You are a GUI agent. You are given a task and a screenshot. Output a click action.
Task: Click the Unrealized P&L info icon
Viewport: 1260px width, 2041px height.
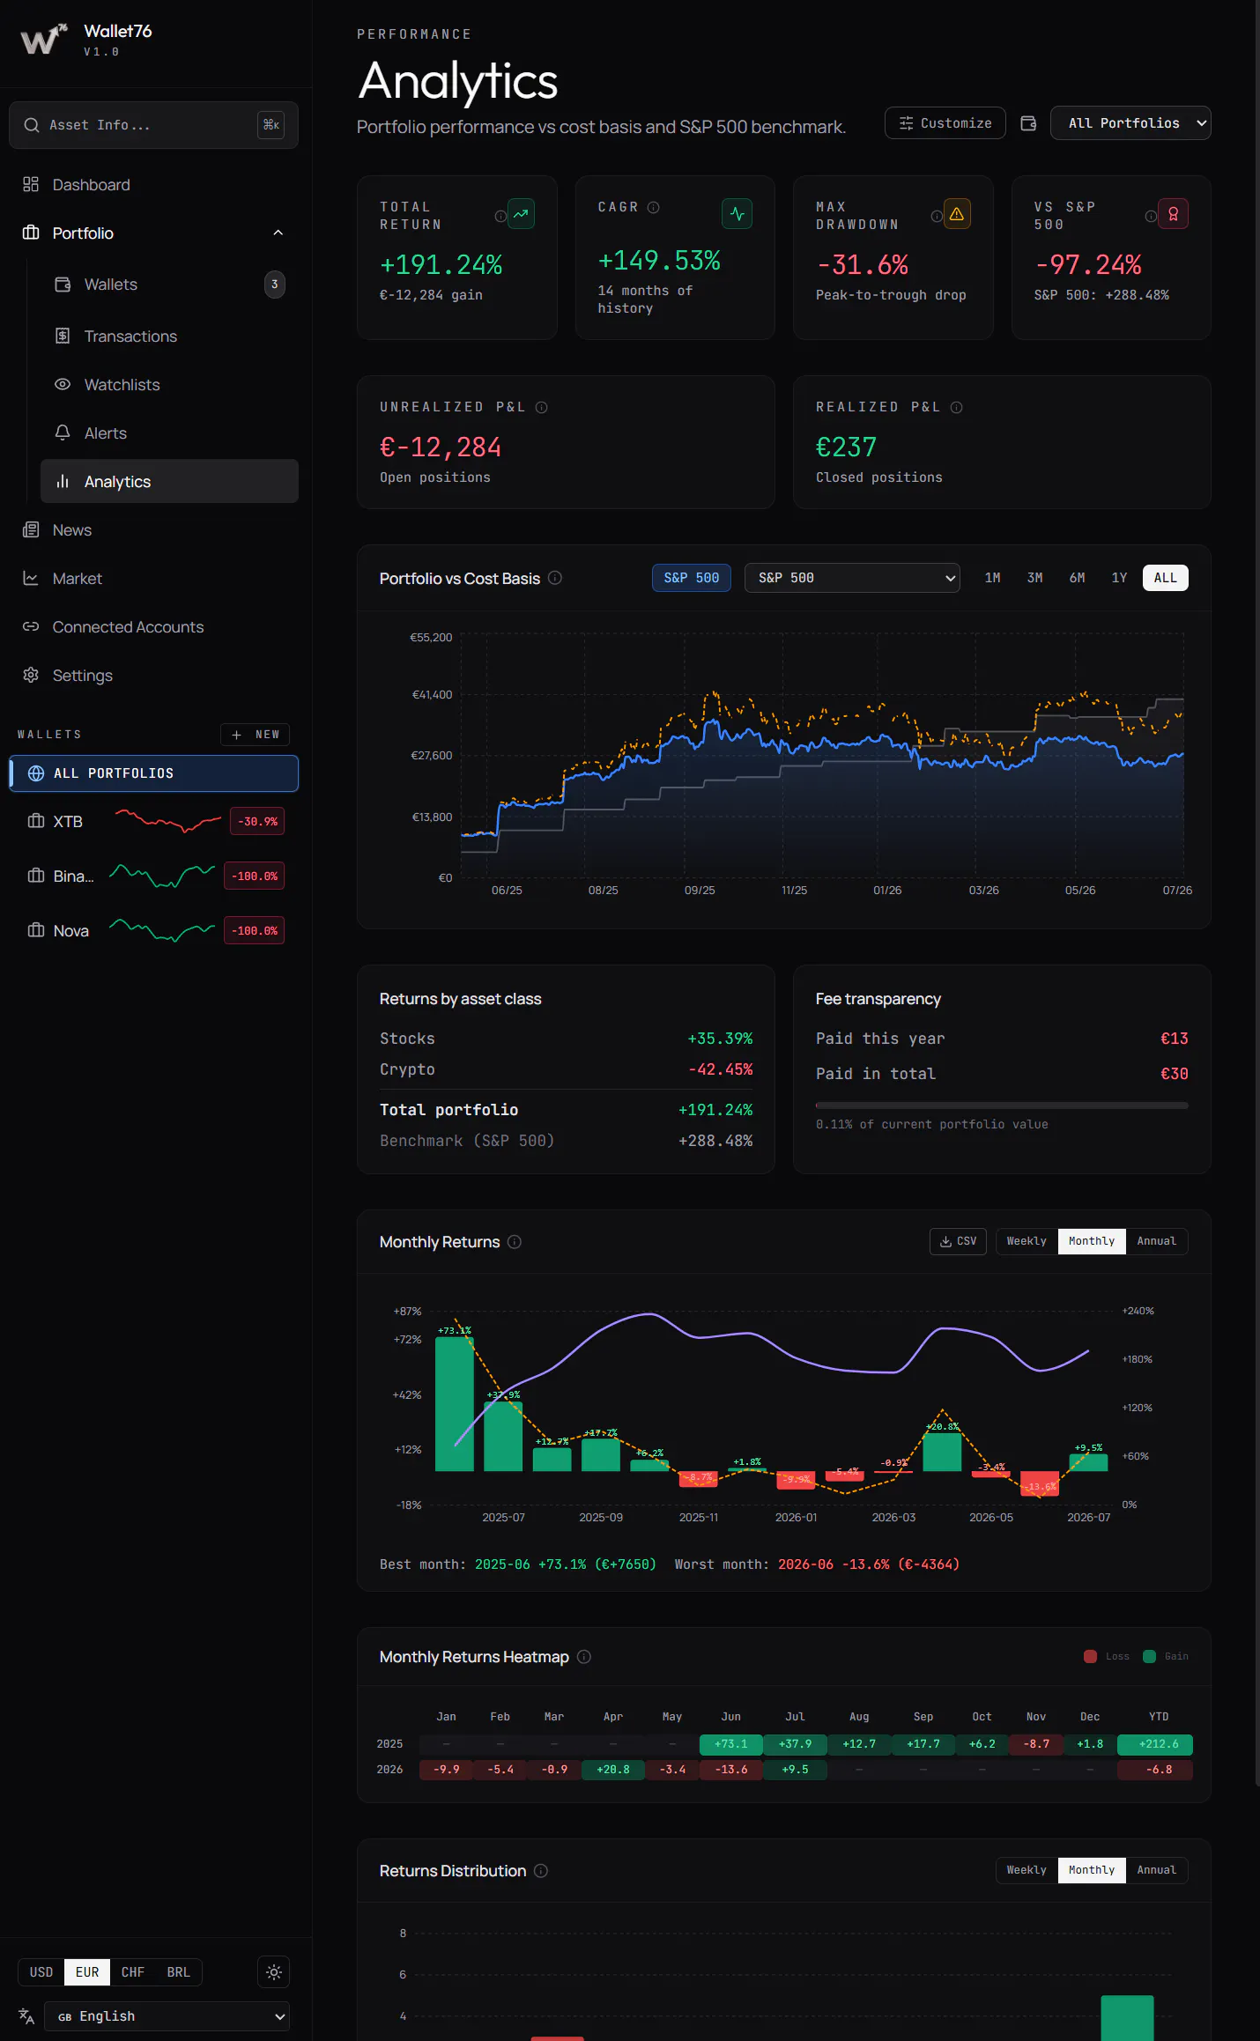coord(542,407)
